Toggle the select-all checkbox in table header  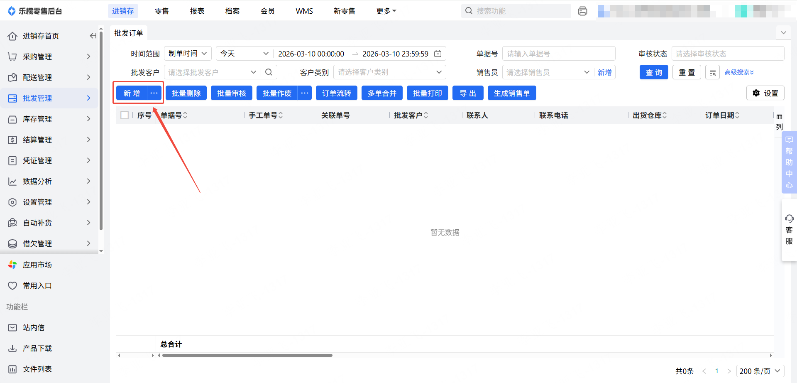(x=125, y=115)
